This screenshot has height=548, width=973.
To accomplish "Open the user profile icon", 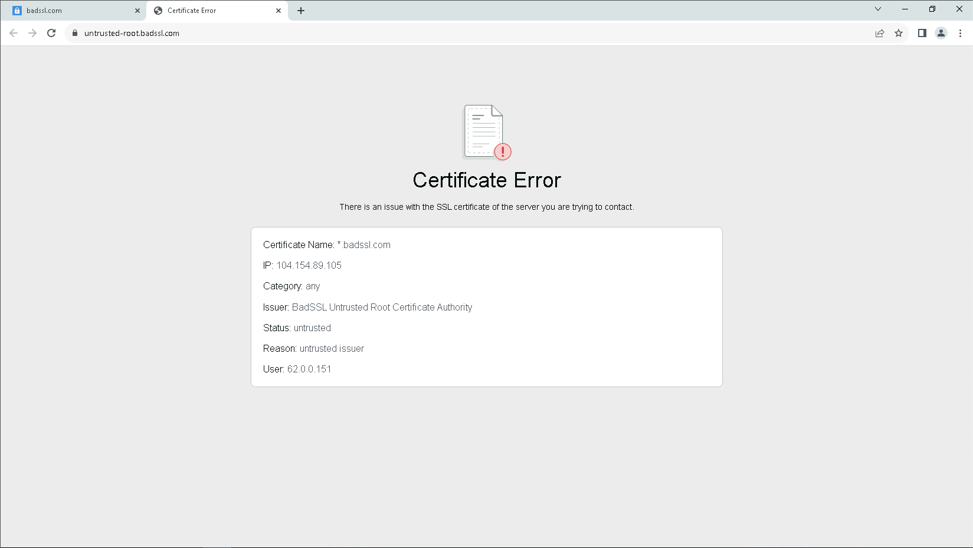I will click(941, 33).
